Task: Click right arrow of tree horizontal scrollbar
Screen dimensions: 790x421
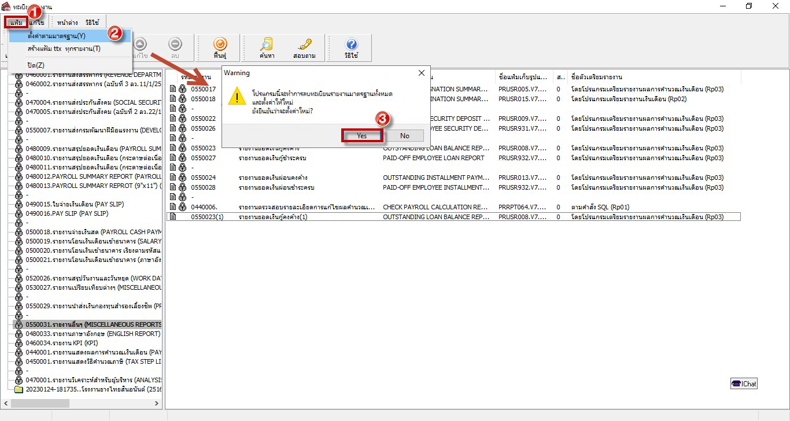Action: (158, 403)
